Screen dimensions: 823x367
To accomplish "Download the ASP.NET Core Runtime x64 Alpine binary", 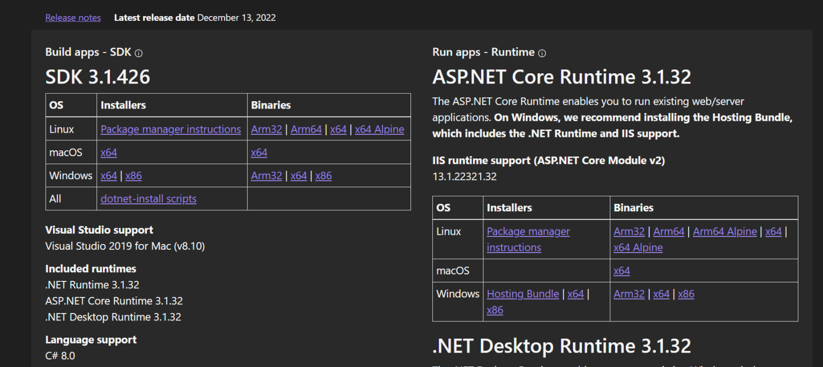I will [x=638, y=247].
